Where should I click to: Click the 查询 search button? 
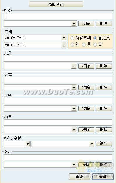click(103, 177)
